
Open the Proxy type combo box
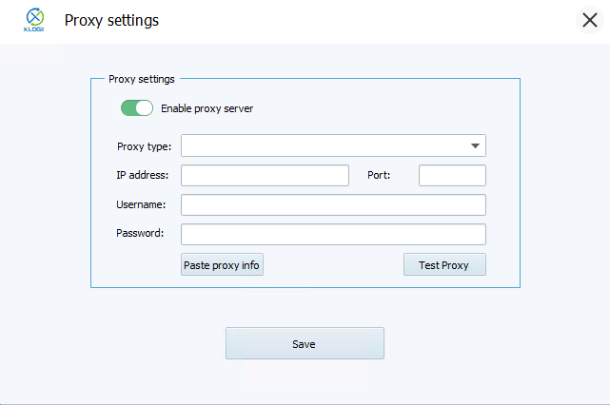(324, 145)
